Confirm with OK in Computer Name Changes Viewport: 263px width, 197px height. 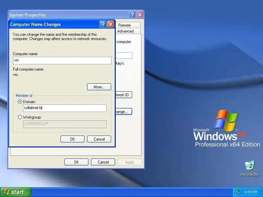coord(72,139)
